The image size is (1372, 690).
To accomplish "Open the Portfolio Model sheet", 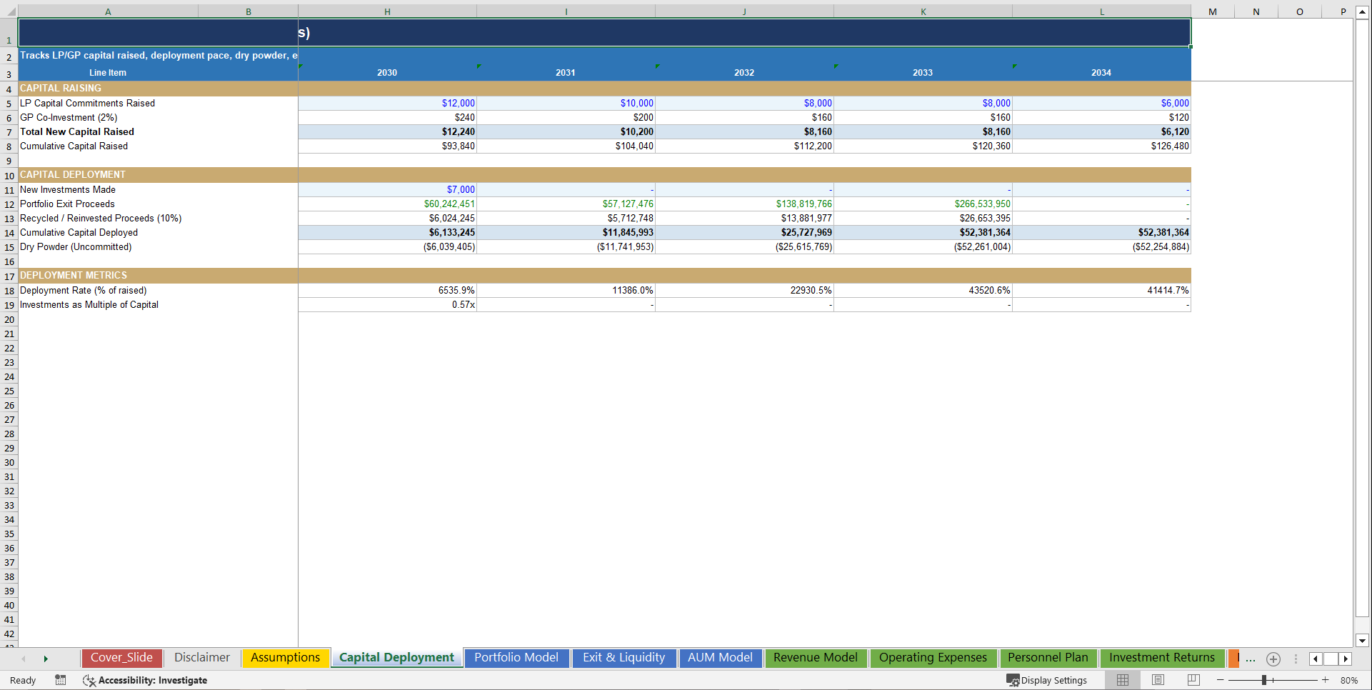I will click(516, 657).
